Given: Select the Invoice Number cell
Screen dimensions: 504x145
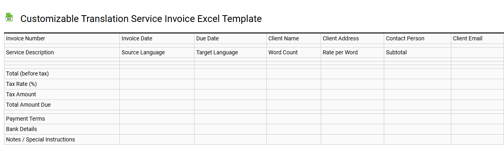Looking at the screenshot, I should click(x=62, y=38).
